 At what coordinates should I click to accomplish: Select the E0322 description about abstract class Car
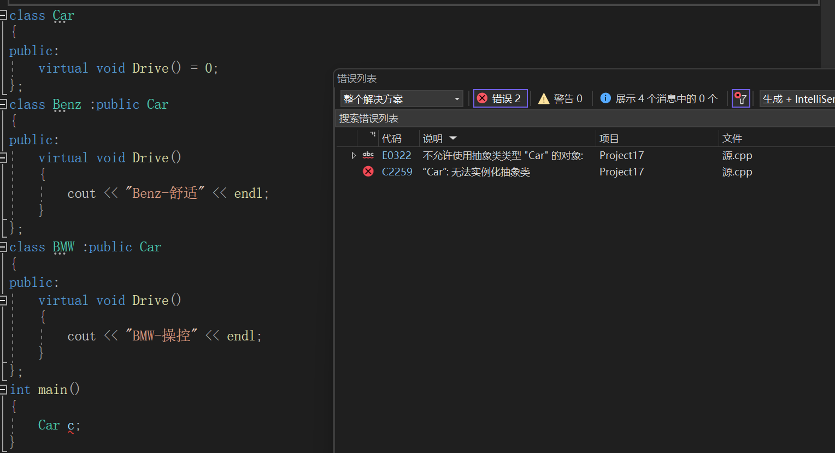coord(503,156)
